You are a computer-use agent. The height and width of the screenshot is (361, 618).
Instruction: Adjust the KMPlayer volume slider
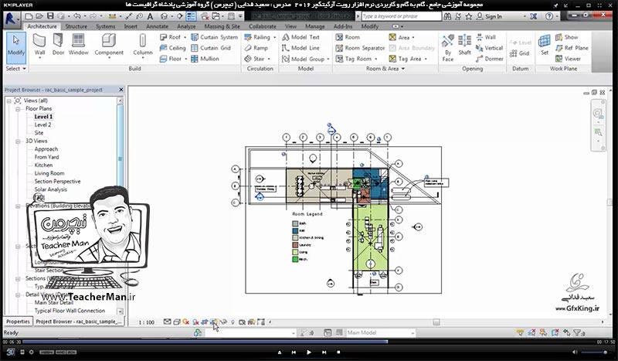595,352
